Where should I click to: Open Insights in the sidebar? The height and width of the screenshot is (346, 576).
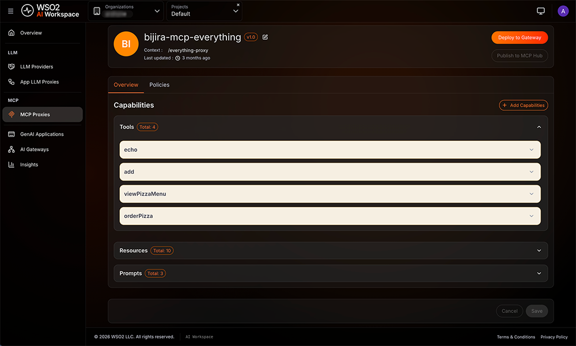pos(43,164)
